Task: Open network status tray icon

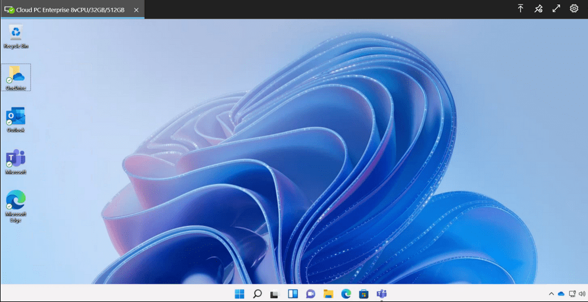Action: tap(572, 294)
